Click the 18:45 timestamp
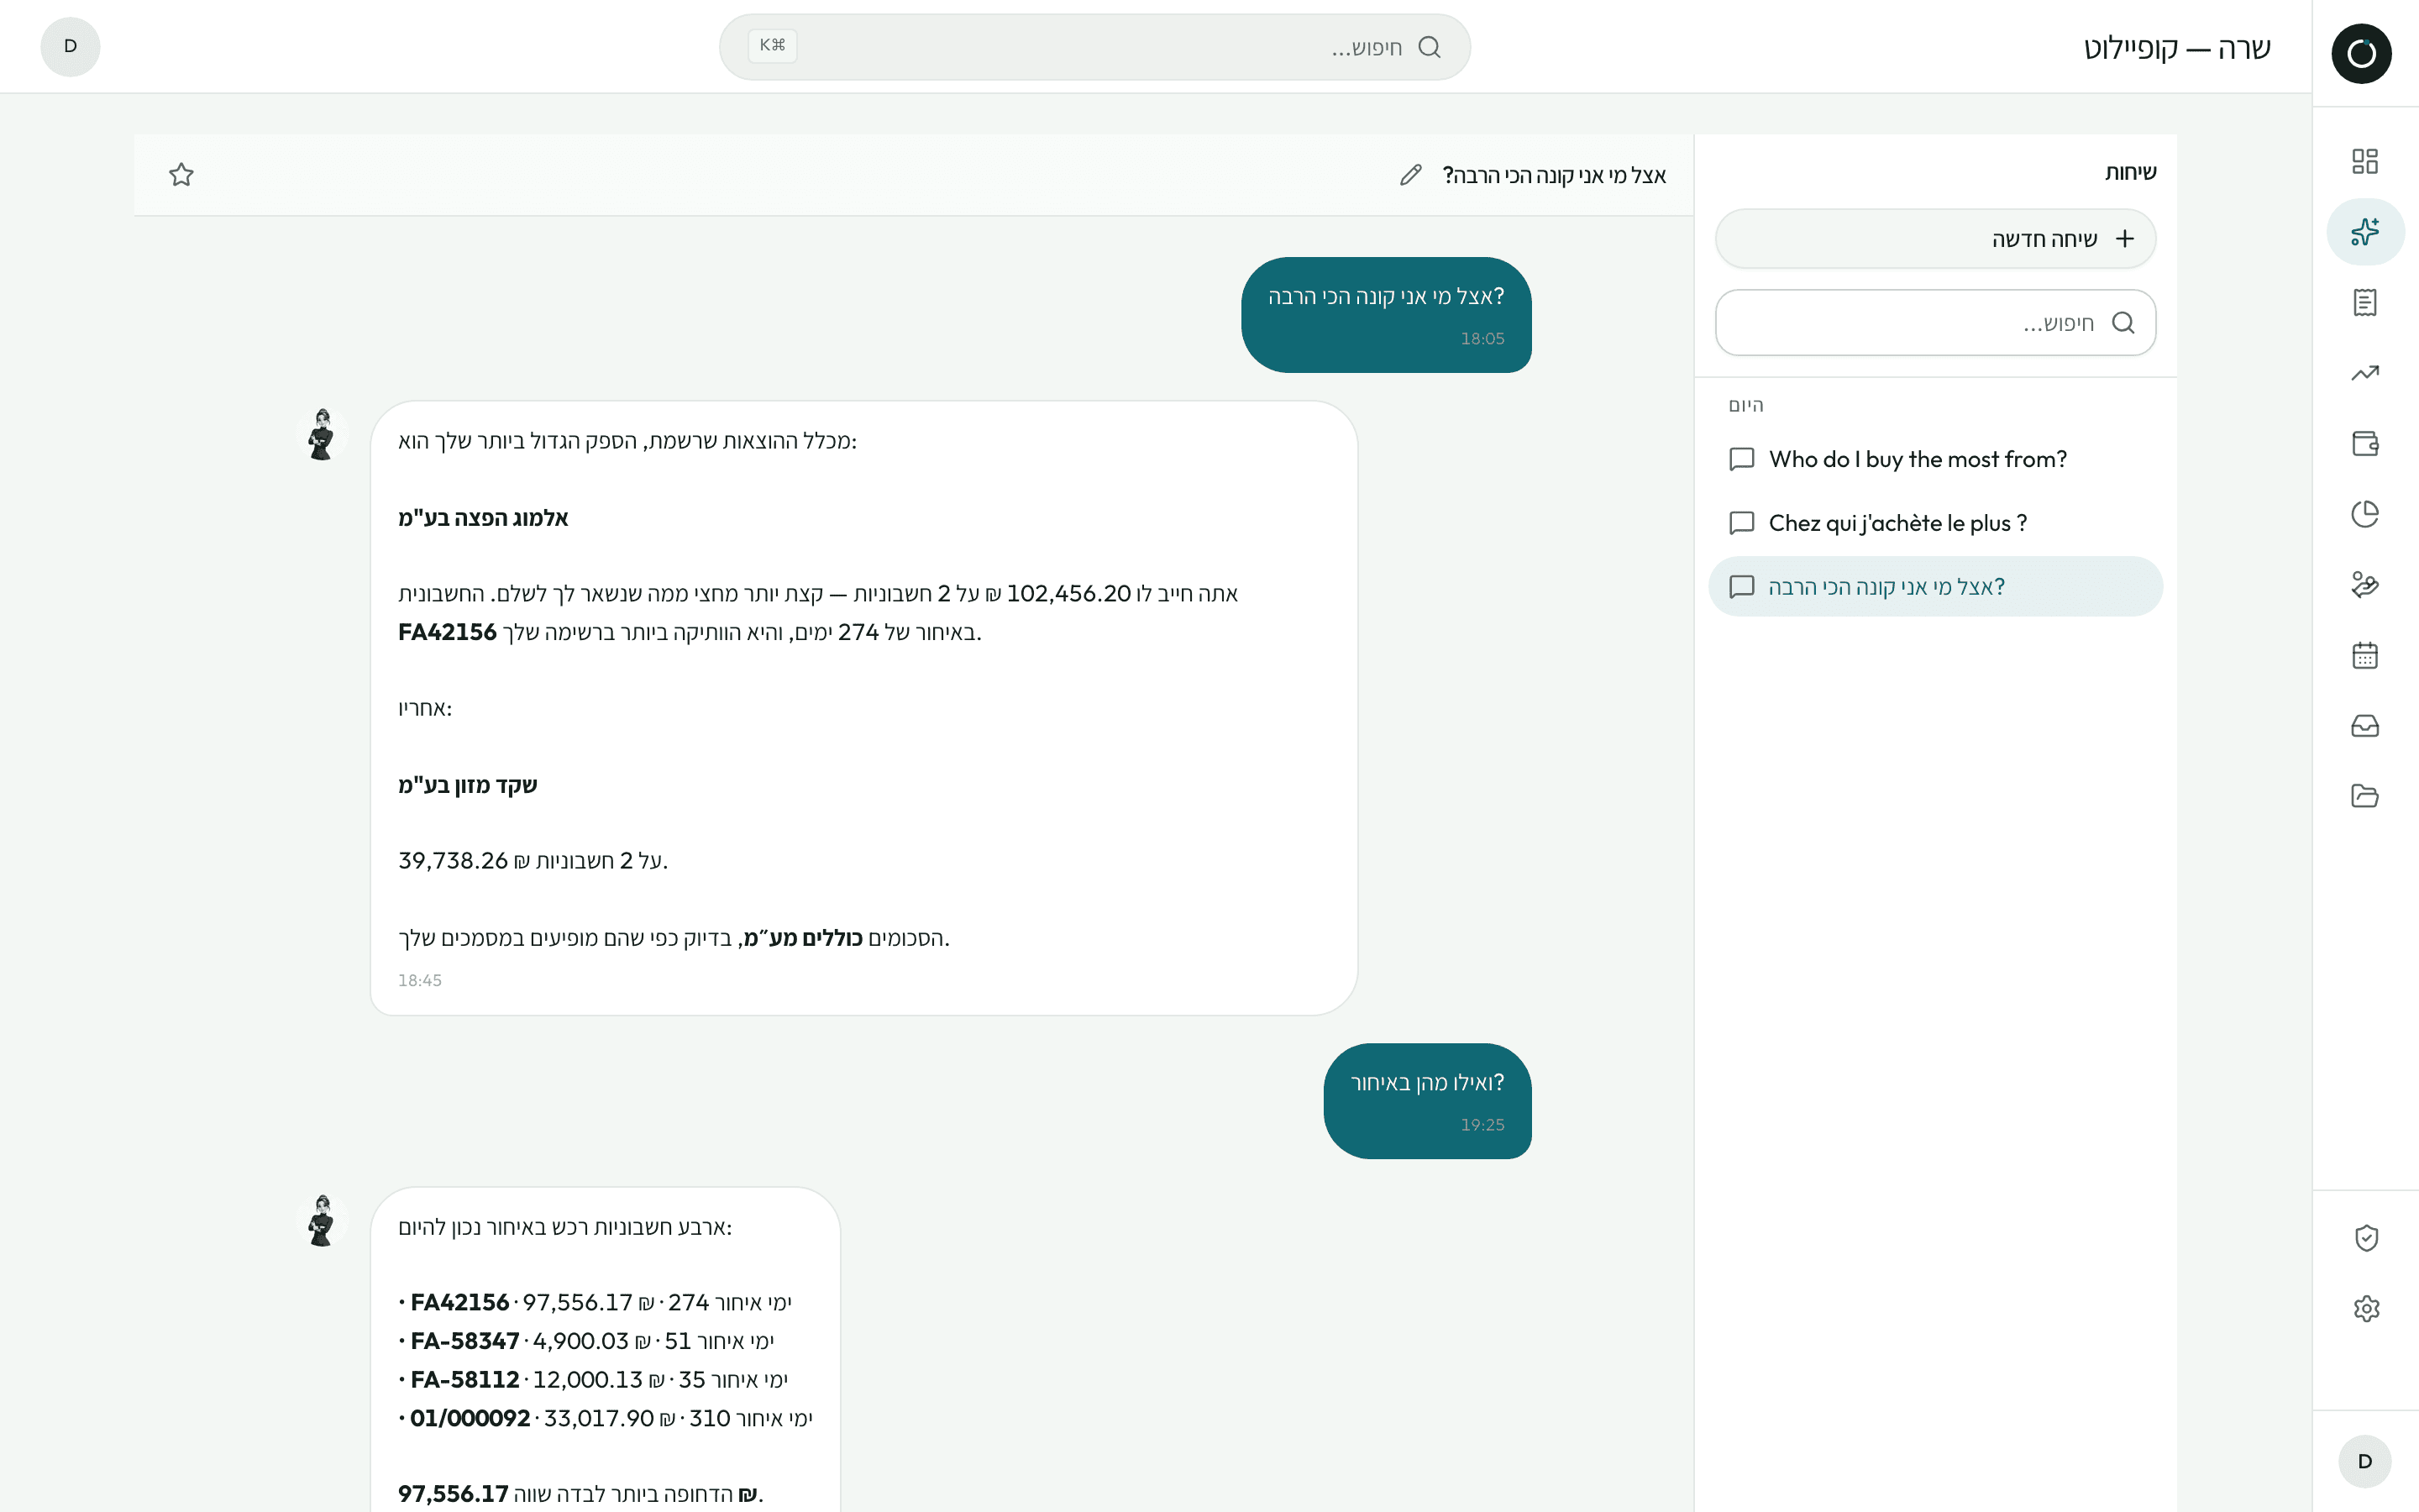Screen dimensions: 2419x1512 coord(420,980)
